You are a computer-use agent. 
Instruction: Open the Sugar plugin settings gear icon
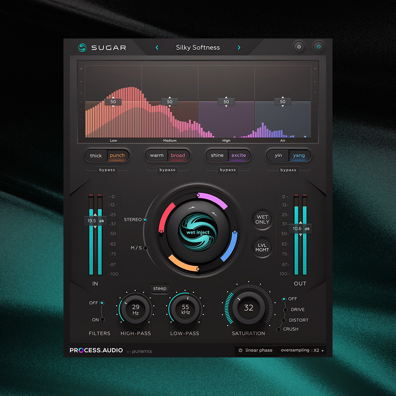point(299,47)
